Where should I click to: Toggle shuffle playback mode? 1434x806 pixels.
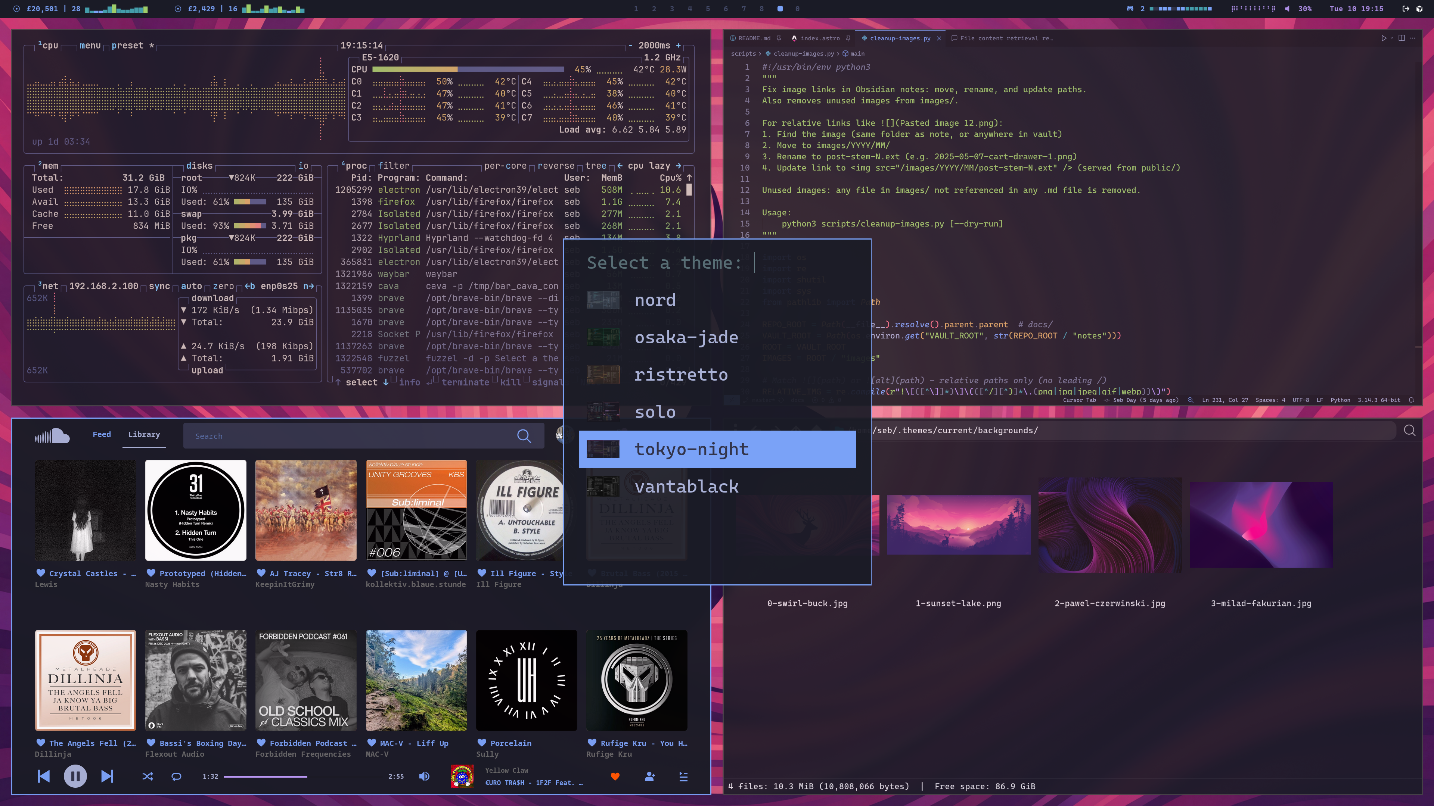148,776
